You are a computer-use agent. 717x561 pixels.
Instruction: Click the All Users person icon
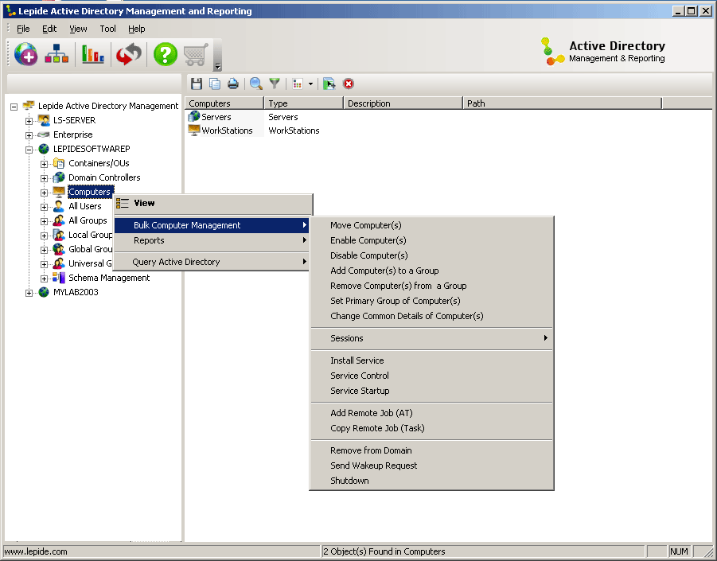coord(59,206)
